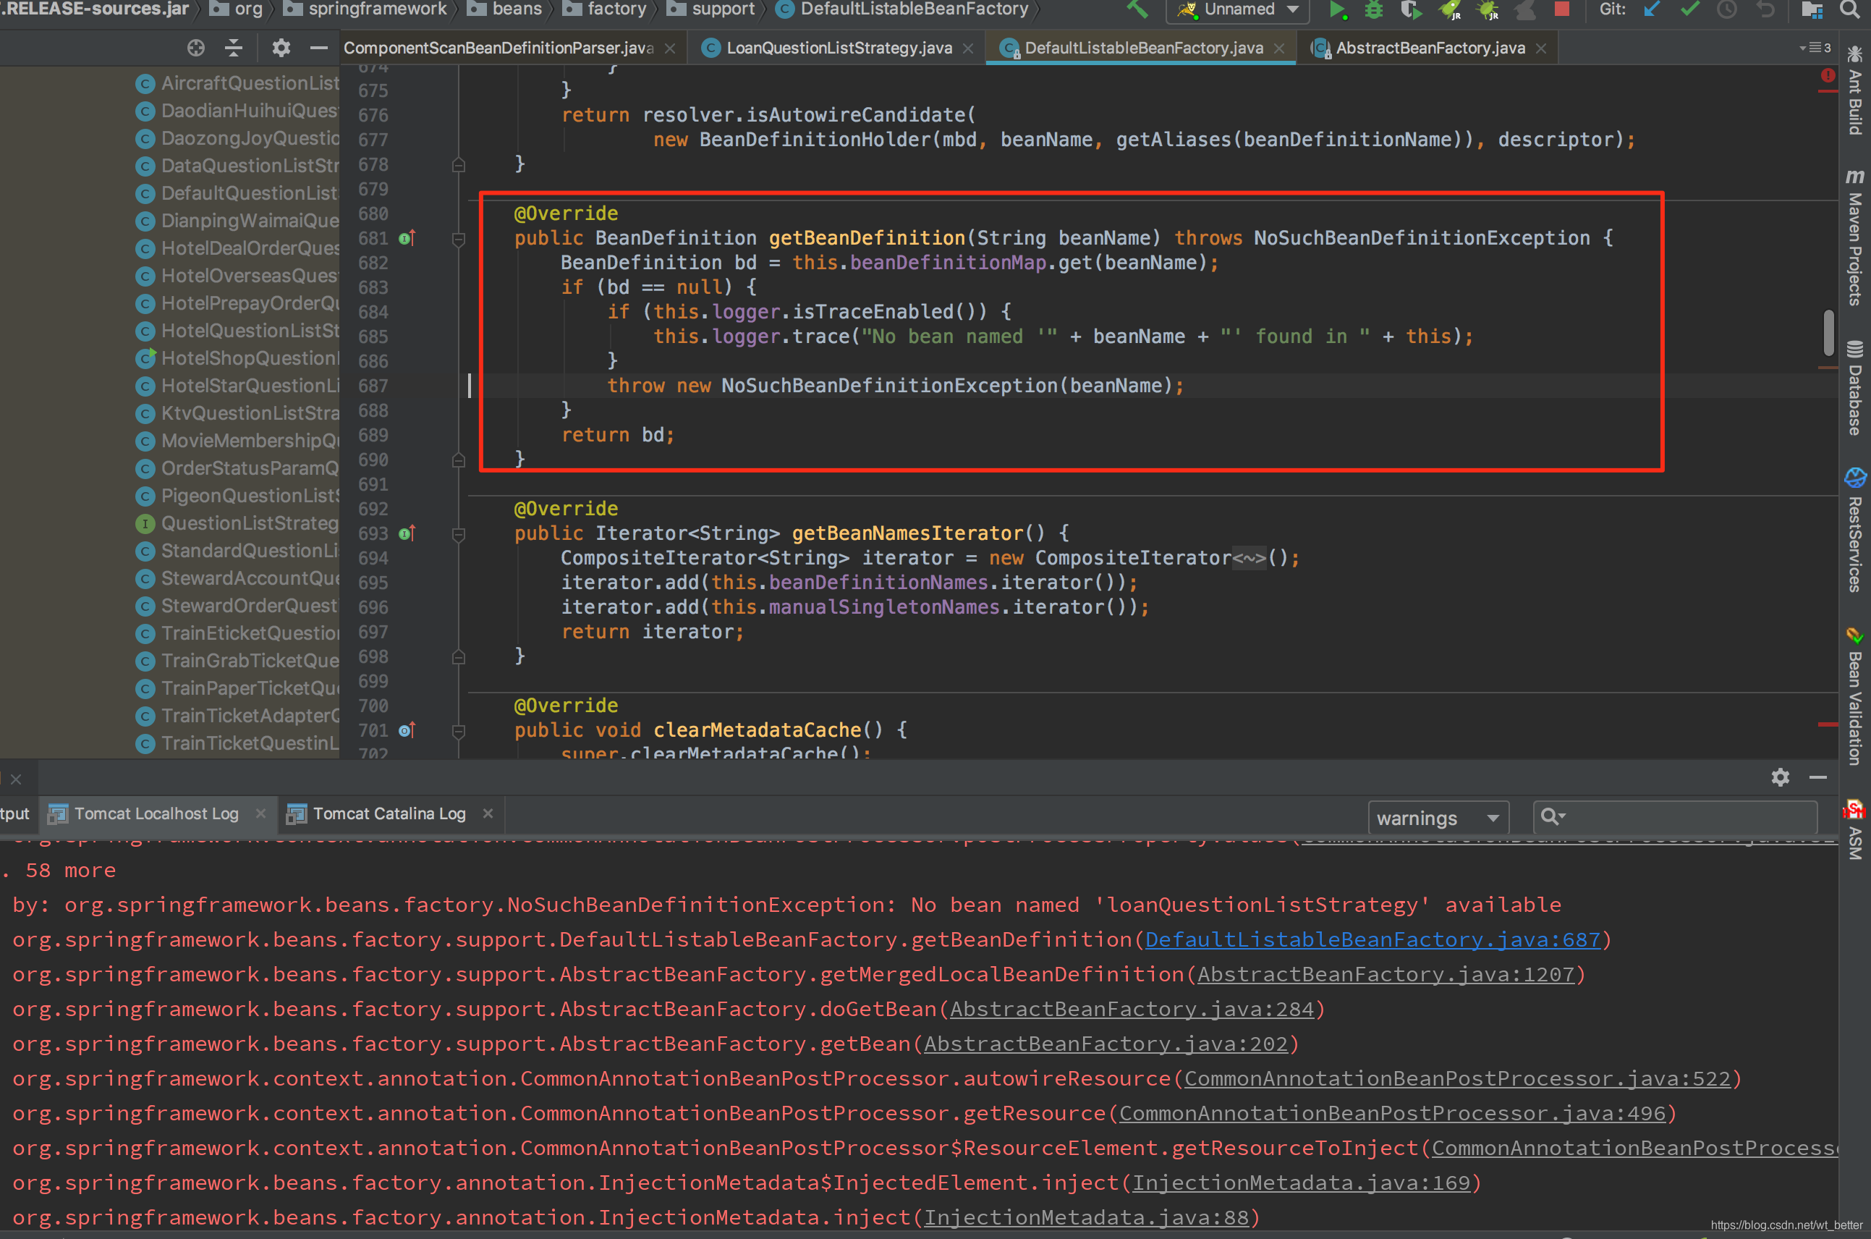Close the LoanQuestionListStrategy.java tab

point(968,49)
